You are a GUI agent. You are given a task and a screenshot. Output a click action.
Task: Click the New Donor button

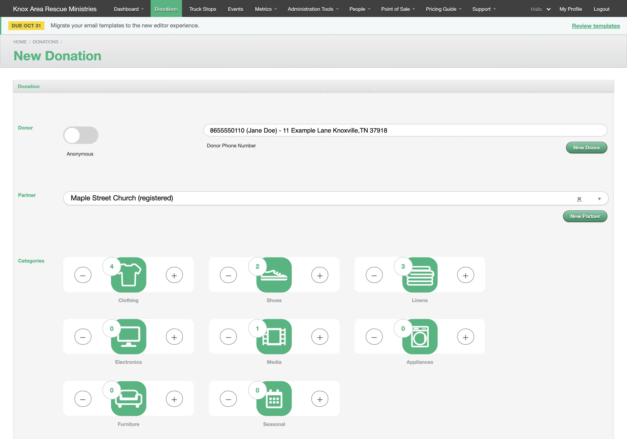pyautogui.click(x=586, y=148)
